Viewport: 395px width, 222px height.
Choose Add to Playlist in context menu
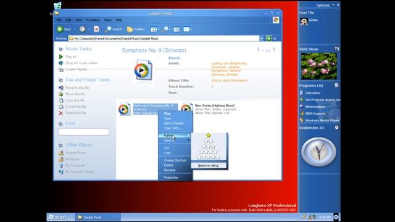click(174, 123)
